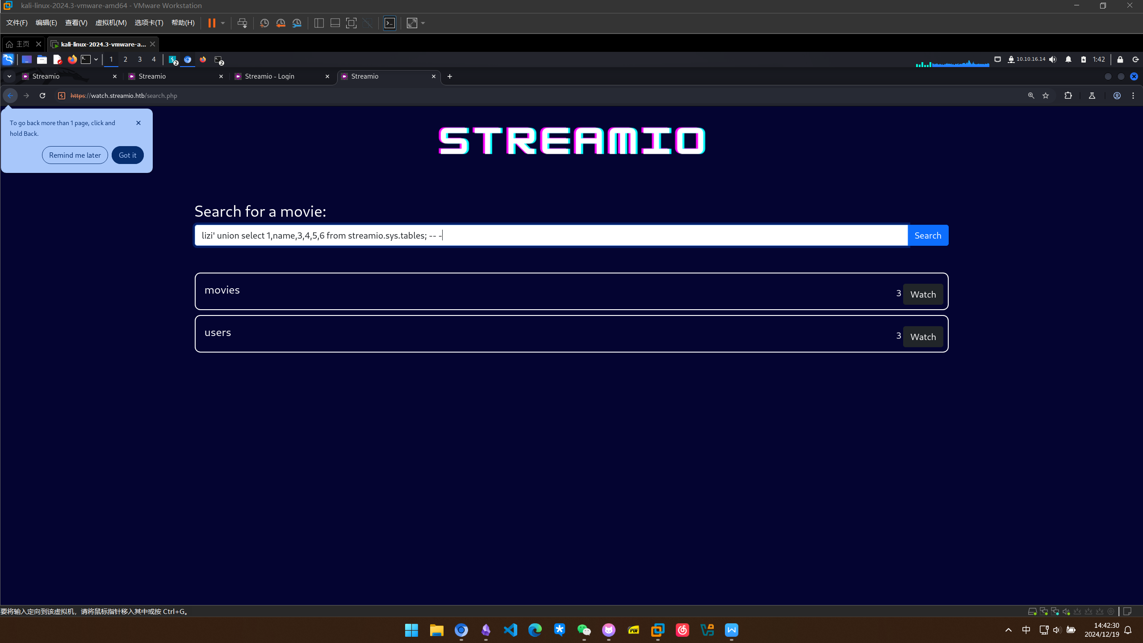This screenshot has width=1143, height=643.
Task: Open the VMware console view icon
Action: (x=389, y=23)
